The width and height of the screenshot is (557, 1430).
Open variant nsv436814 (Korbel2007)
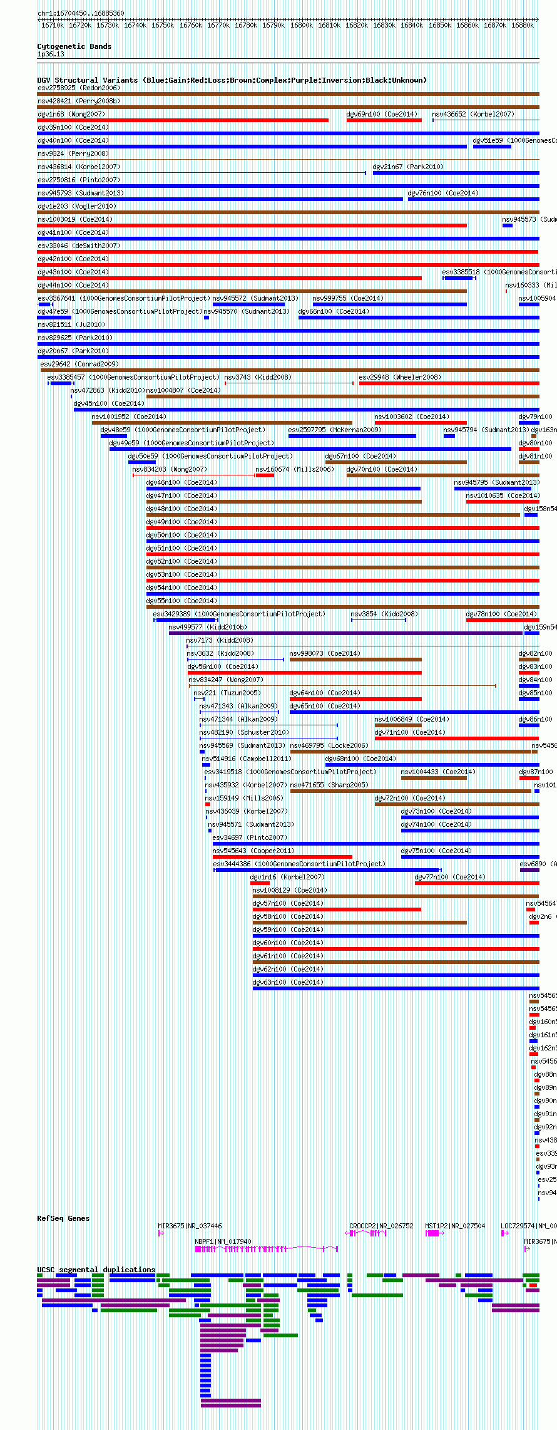click(78, 167)
